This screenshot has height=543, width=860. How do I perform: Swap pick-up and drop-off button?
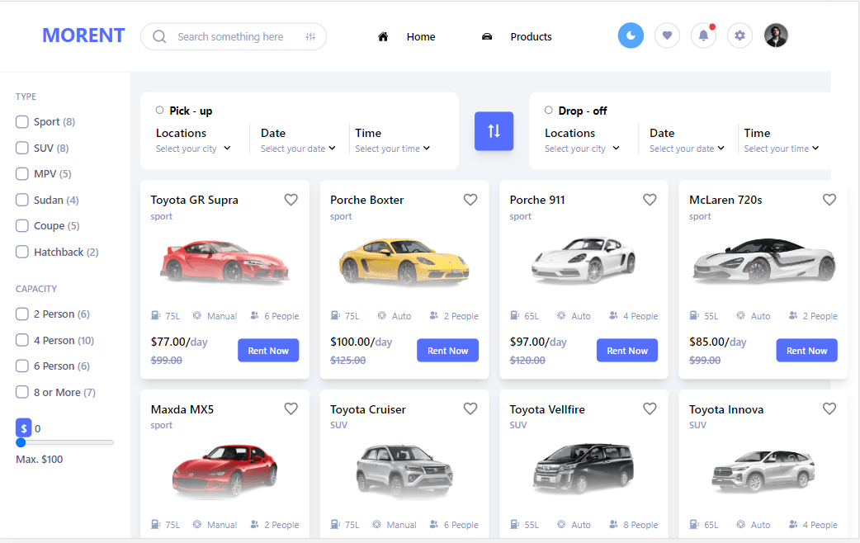(x=494, y=131)
